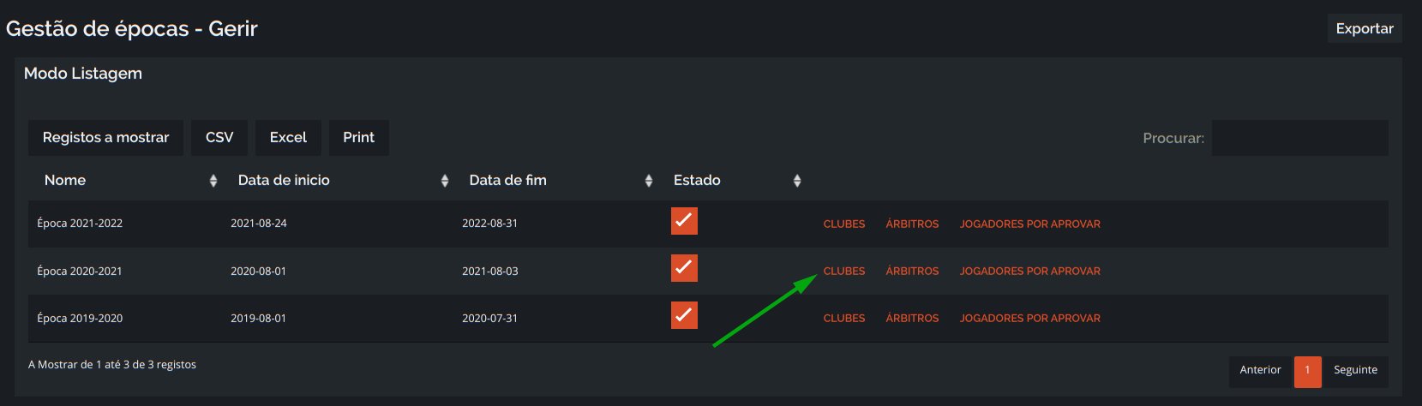Screen dimensions: 1422x406
Task: Go to Anterior page
Action: coord(1260,371)
